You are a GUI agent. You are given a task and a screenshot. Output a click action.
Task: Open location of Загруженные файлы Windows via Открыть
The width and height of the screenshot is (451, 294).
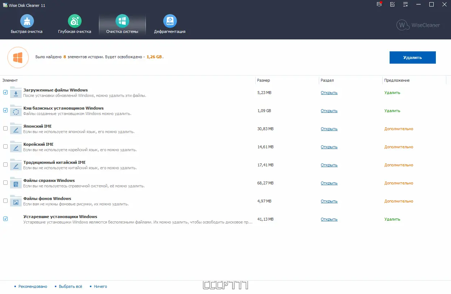[x=329, y=93]
